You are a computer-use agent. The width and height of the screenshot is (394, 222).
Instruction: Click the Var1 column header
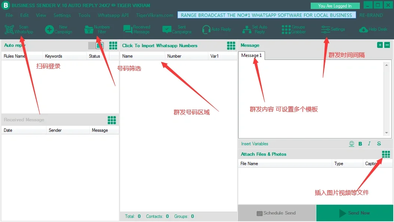click(223, 56)
